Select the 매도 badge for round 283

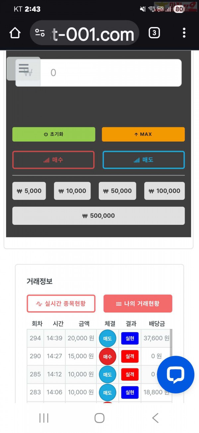(107, 392)
